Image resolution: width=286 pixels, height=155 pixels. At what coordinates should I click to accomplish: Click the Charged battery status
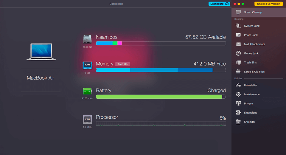coord(217,91)
